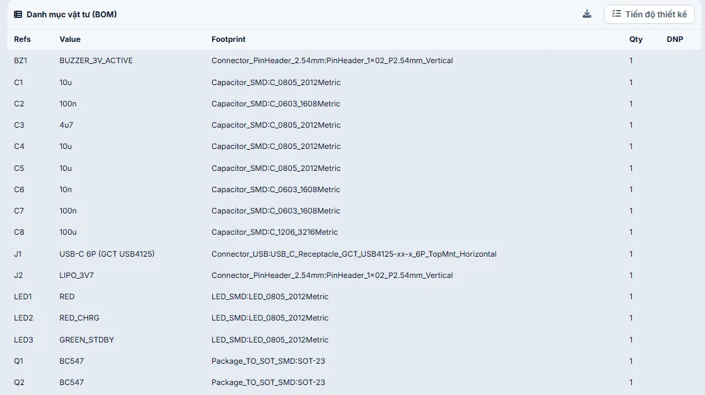This screenshot has width=705, height=395.
Task: Click the BOM list icon beside the title
Action: pos(18,15)
